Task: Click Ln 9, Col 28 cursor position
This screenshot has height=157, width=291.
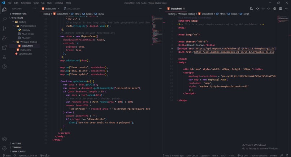Action: click(192, 156)
